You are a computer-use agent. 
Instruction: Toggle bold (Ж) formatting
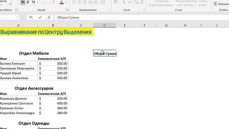(x=23, y=2)
